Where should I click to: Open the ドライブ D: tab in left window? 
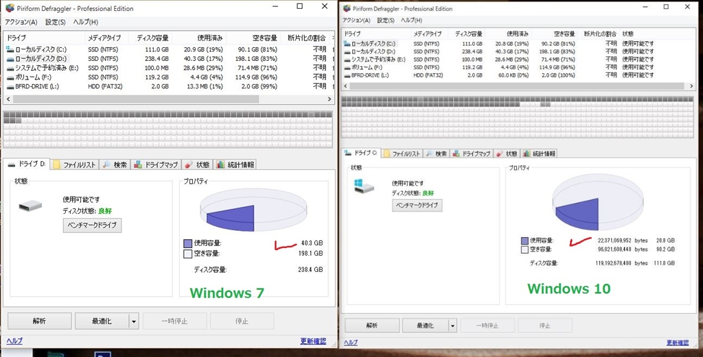tap(27, 164)
